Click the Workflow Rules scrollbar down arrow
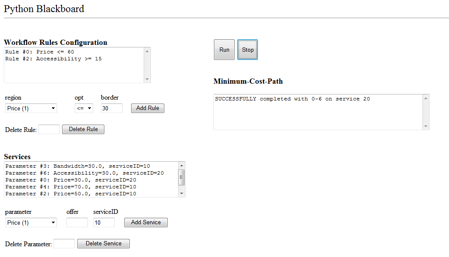449x257 pixels. [x=147, y=79]
